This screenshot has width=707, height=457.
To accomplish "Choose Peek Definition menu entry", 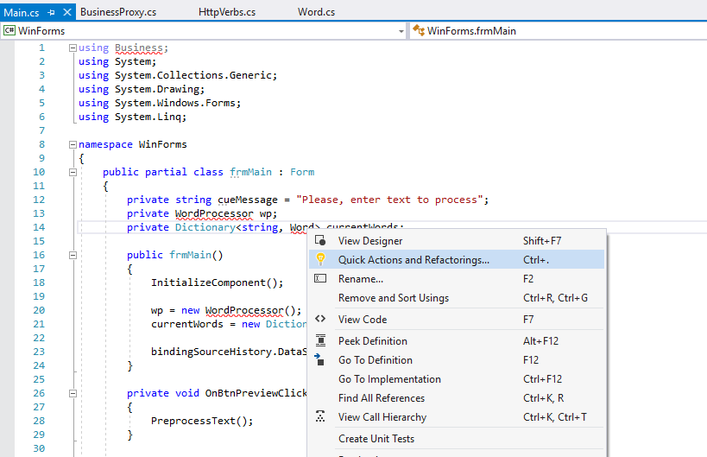I will point(457,340).
